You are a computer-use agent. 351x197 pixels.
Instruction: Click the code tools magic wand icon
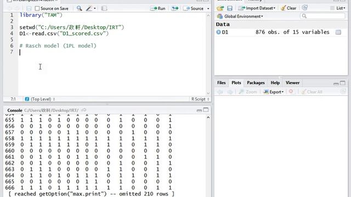(89, 8)
